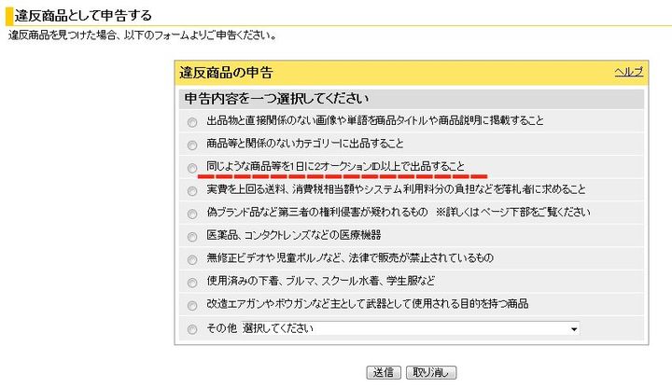
Task: Open the ヘルプ help link
Action: pyautogui.click(x=629, y=72)
